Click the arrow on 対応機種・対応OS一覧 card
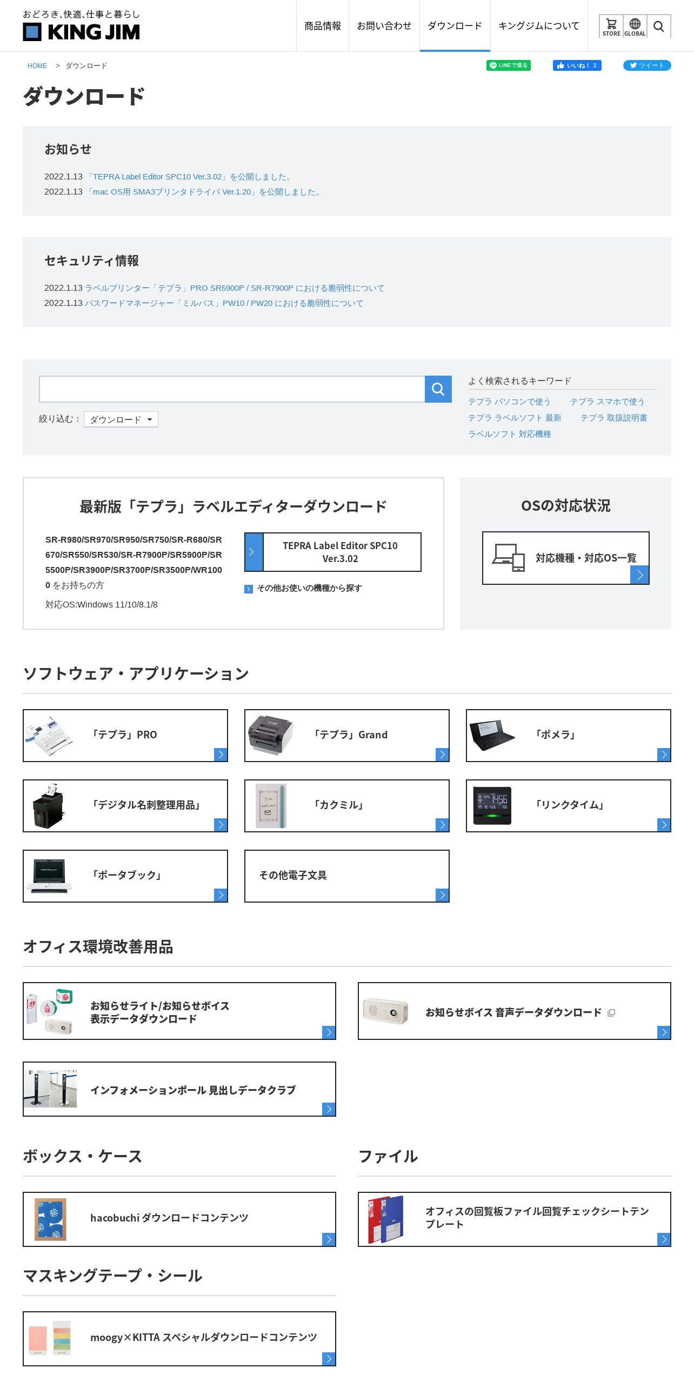This screenshot has width=694, height=1388. point(639,575)
